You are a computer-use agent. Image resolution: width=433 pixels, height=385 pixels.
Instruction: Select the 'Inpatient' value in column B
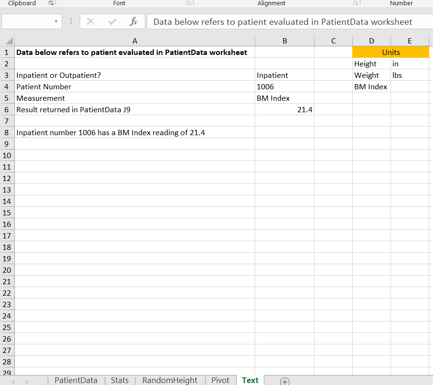[285, 75]
